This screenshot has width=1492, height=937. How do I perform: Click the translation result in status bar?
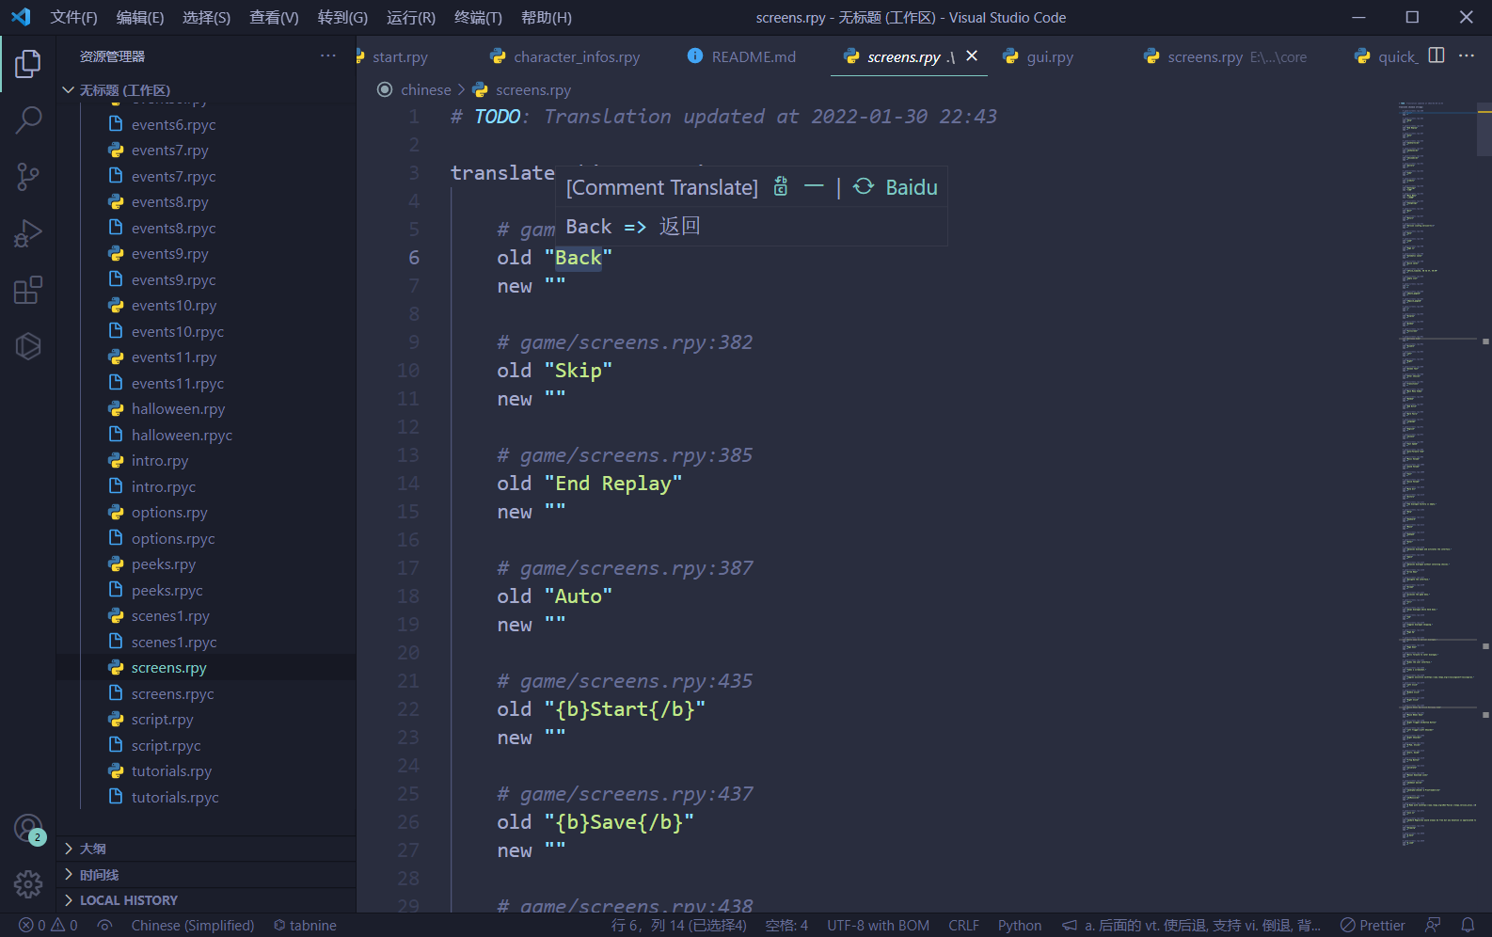pos(1191,926)
